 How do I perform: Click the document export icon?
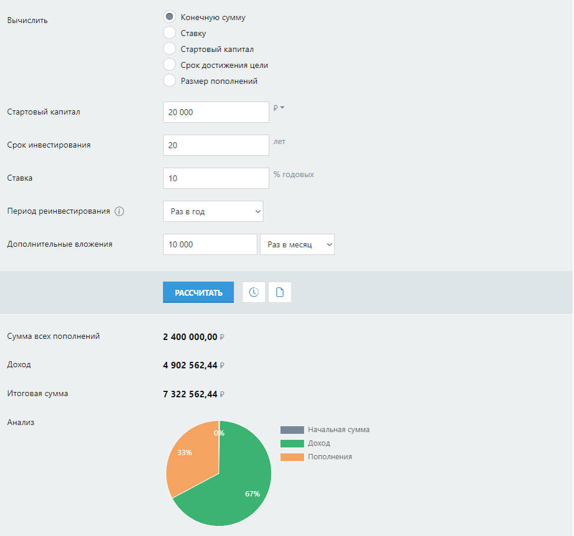pyautogui.click(x=280, y=292)
